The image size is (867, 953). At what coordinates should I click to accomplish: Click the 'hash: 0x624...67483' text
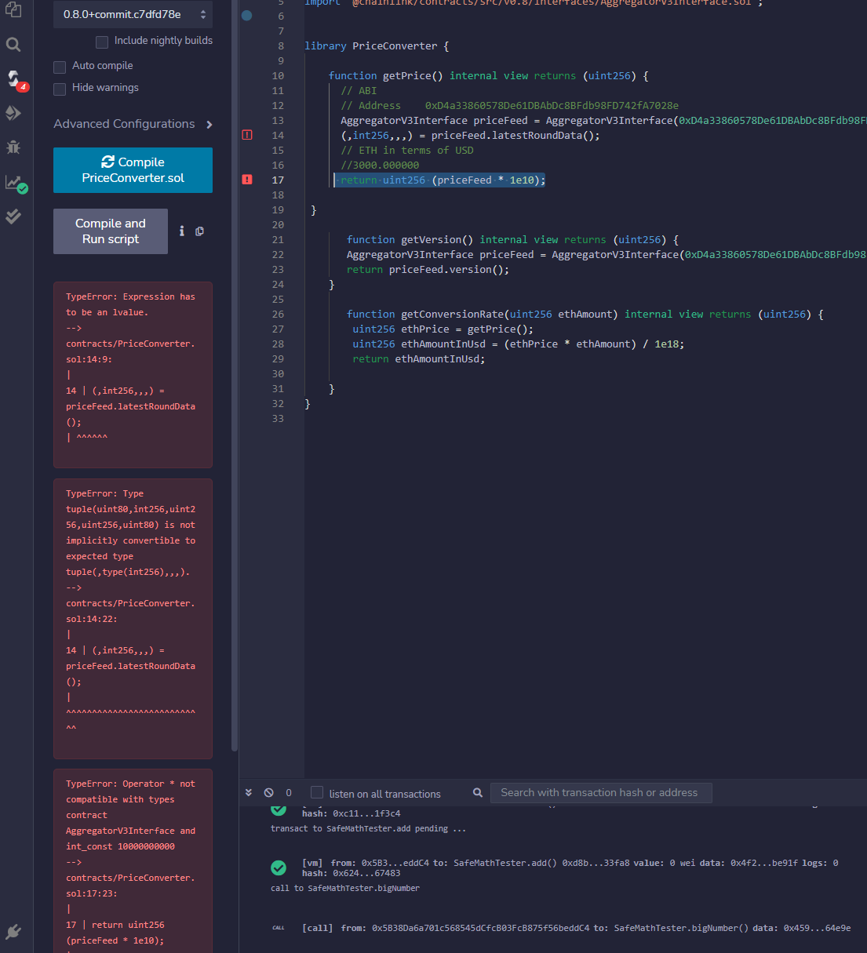pyautogui.click(x=351, y=873)
